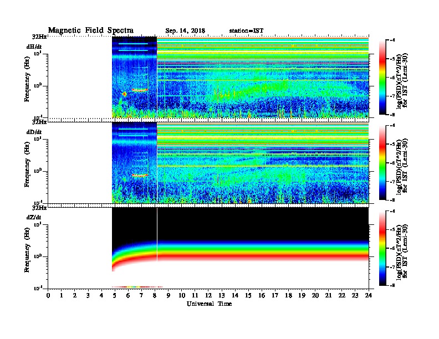Click the "32Hz" label above the dH/dt panel

[39, 37]
